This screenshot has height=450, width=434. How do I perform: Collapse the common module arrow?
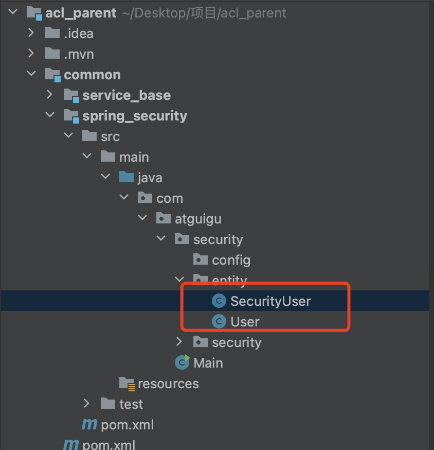[x=31, y=75]
